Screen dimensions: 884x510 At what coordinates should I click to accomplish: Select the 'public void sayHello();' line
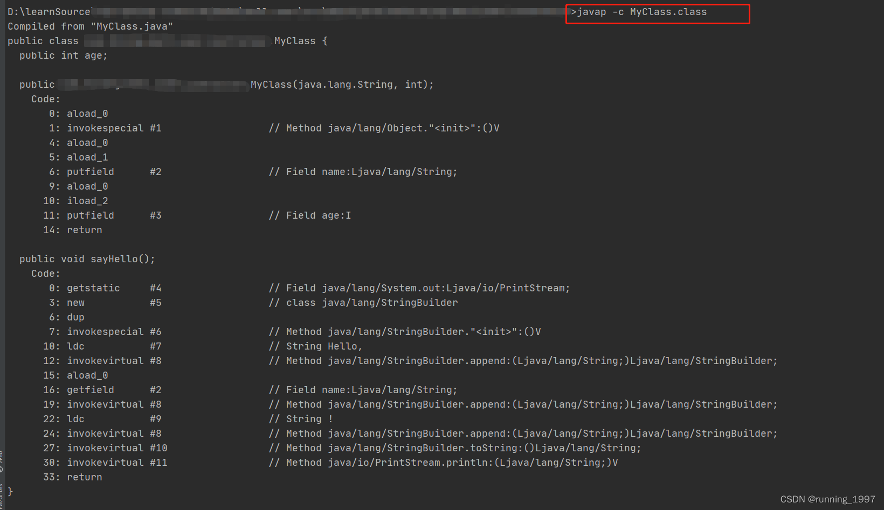[x=87, y=259]
